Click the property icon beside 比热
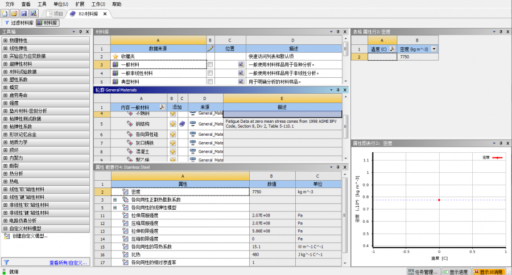Screen dimensions: 512x275 pos(125,255)
